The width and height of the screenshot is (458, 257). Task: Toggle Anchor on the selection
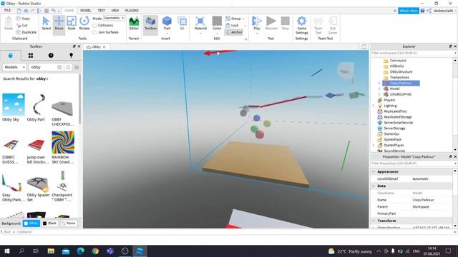point(234,32)
